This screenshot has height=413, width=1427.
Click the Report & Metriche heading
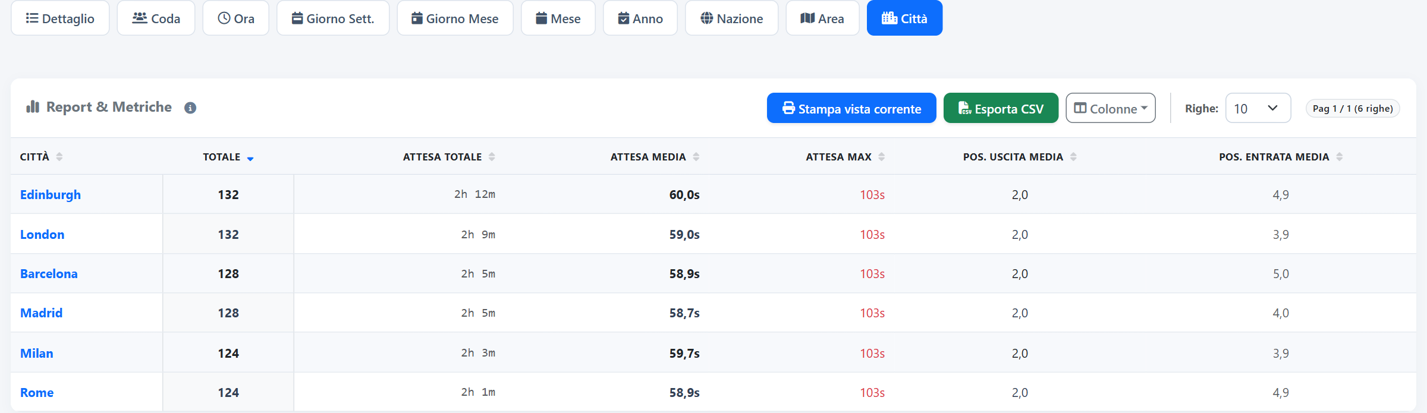[x=109, y=107]
